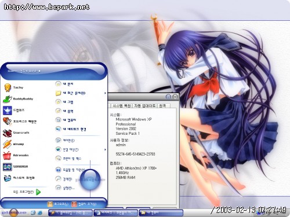The width and height of the screenshot is (290, 217).
Task: Open the program listed below BuddyBuddy's lamp item
Action: tap(20, 122)
